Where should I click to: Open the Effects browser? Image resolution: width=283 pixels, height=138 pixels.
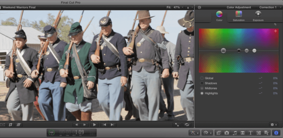pyautogui.click(x=218, y=133)
